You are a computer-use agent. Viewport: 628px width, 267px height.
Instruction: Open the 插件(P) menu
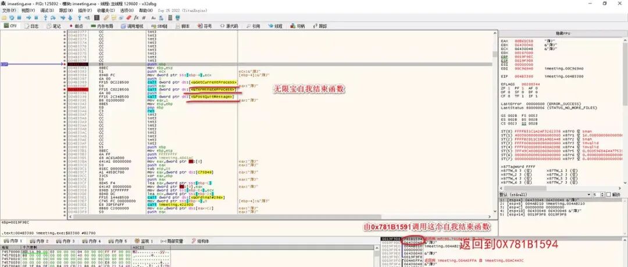pyautogui.click(x=85, y=10)
